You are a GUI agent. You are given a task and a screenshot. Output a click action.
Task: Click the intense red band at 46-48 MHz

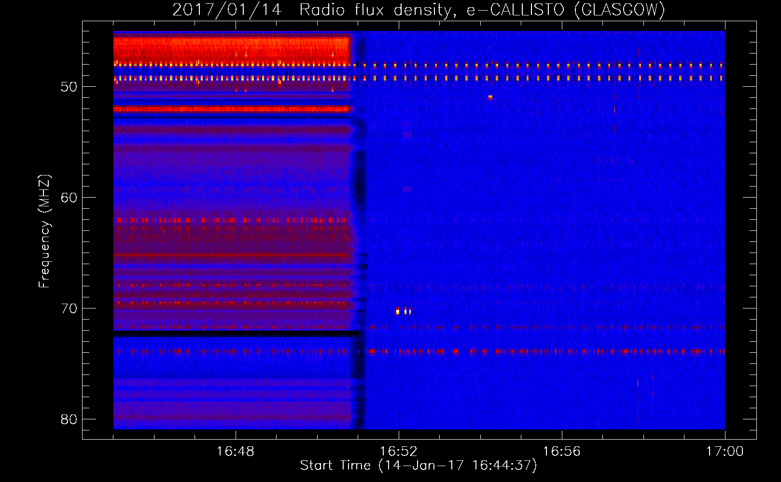(x=231, y=51)
